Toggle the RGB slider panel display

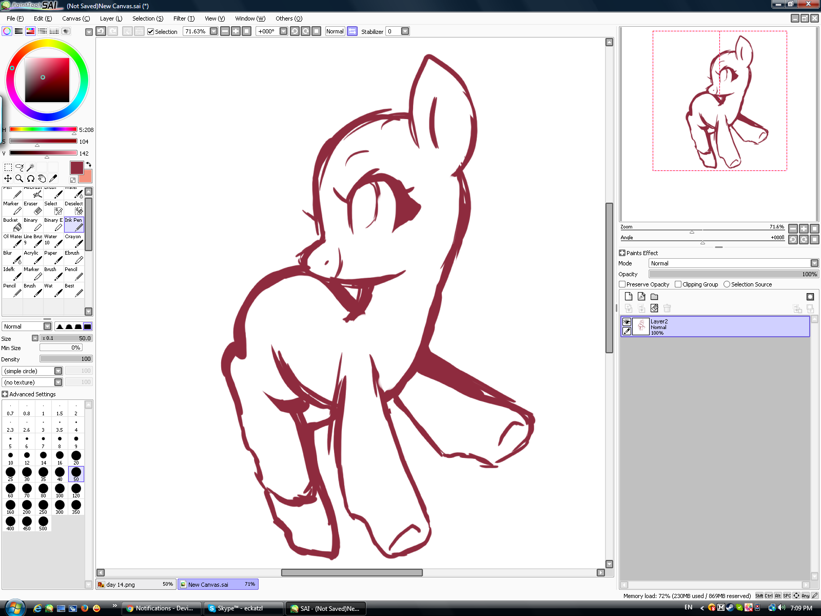coord(19,31)
